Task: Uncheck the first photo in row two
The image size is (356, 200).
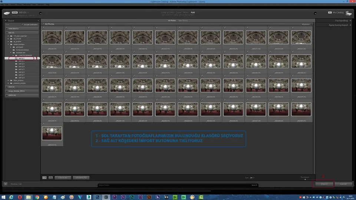Action: (x=43, y=52)
